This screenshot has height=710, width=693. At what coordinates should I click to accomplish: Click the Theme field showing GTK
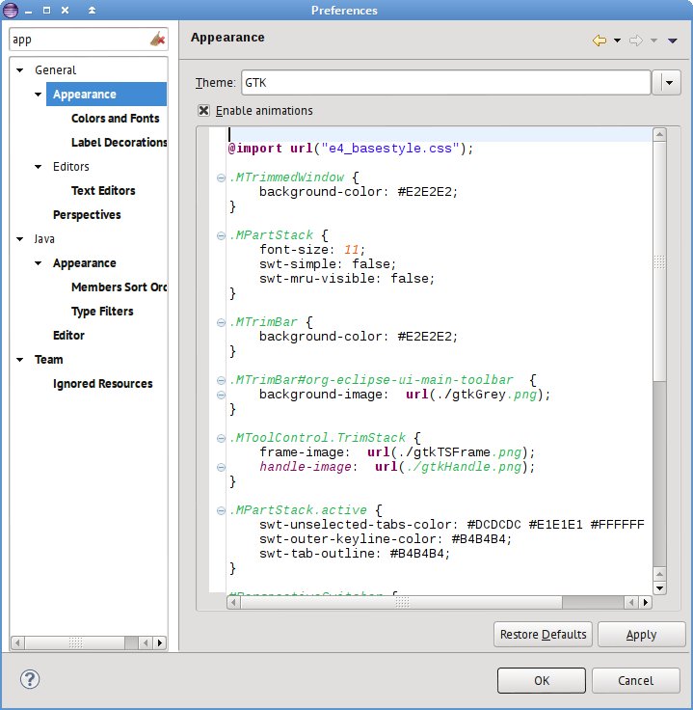click(445, 82)
